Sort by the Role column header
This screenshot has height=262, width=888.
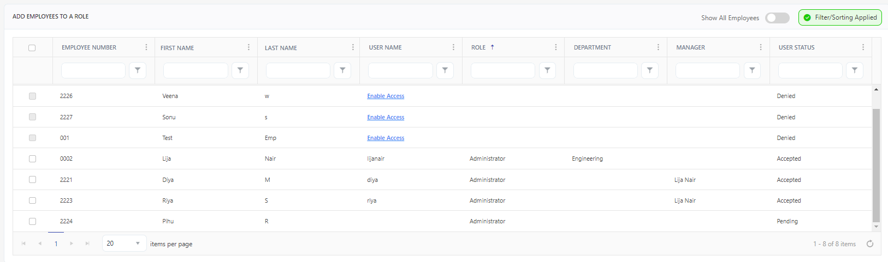point(478,47)
